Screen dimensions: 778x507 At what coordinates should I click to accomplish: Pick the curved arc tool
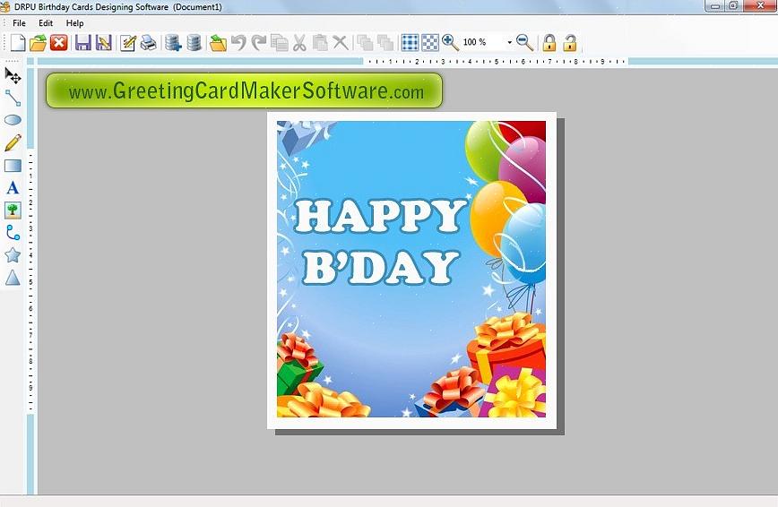13,233
